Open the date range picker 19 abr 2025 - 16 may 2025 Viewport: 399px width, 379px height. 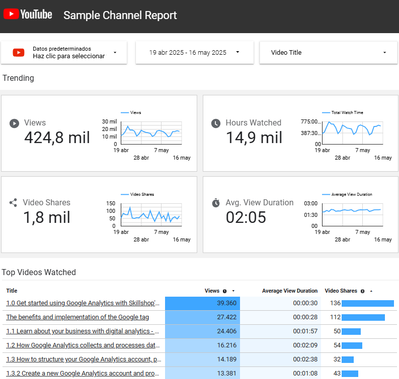point(195,53)
